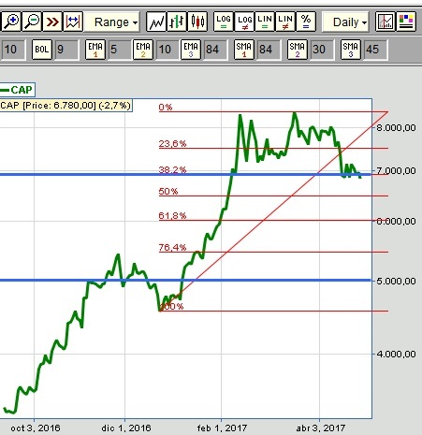Viewport: 422px width, 435px height.
Task: Click the fit chart to width icon
Action: [x=73, y=22]
